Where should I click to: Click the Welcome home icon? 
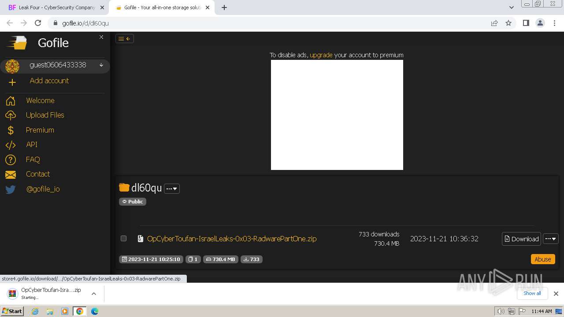(x=11, y=101)
